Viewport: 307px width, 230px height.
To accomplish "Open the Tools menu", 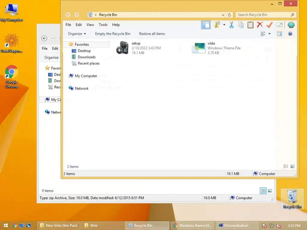I will pos(103,25).
